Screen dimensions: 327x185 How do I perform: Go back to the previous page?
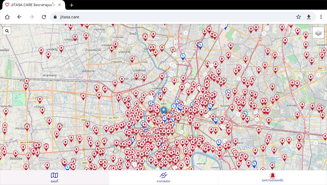click(x=19, y=17)
